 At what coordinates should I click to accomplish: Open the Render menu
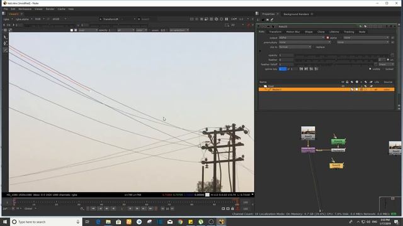tap(50, 9)
